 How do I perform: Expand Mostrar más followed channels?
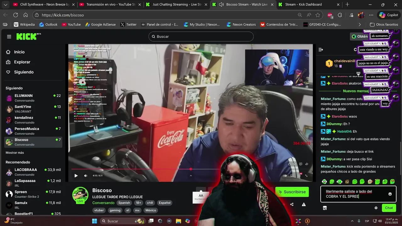click(15, 153)
